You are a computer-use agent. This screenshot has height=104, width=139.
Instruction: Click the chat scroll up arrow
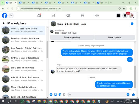(135, 42)
